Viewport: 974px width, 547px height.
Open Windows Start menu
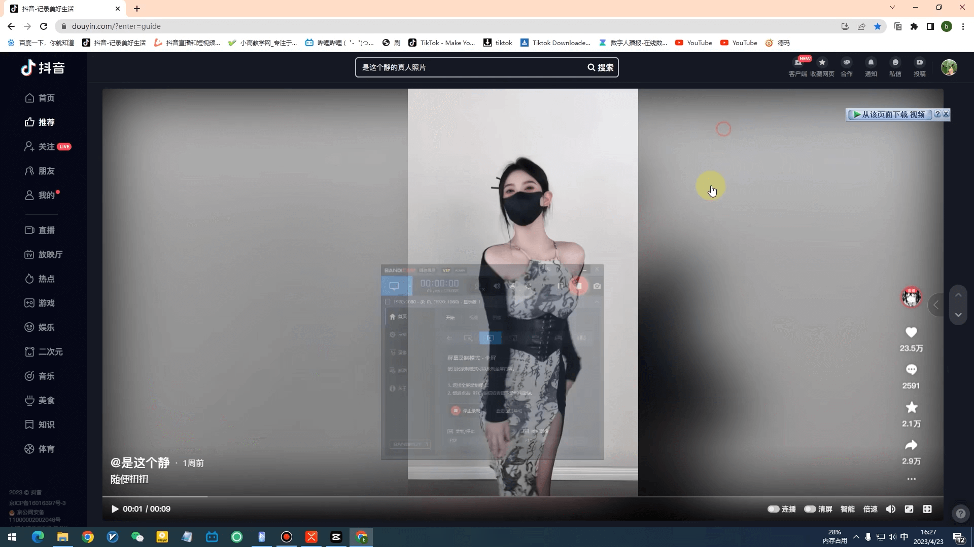[x=12, y=537]
